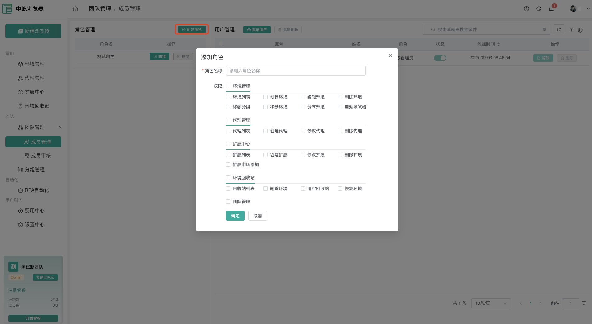
Task: Click the search filter options icon
Action: [x=545, y=29]
